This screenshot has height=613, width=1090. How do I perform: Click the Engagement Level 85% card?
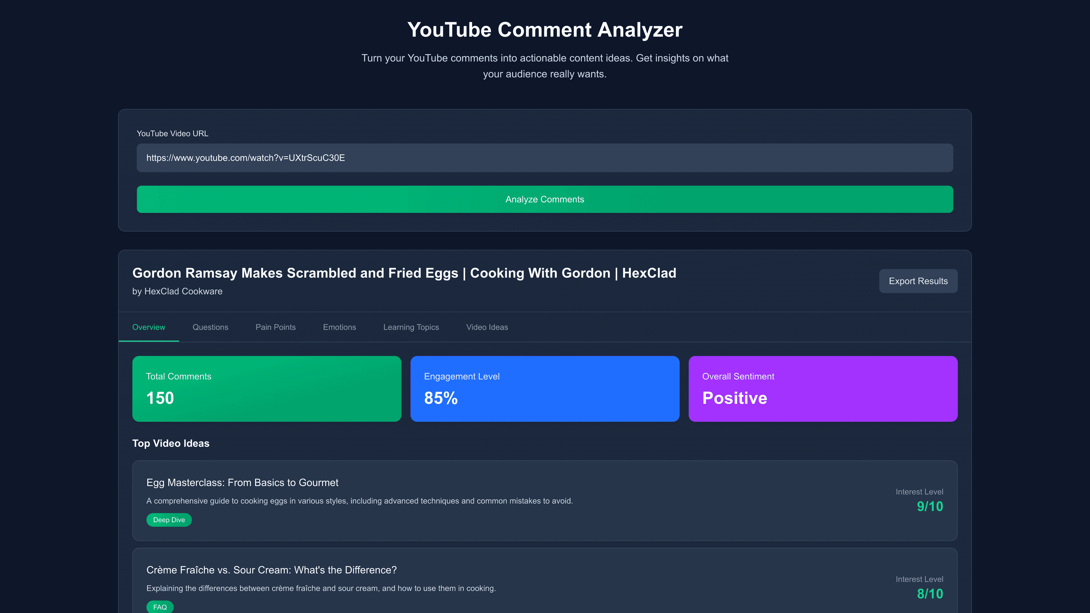pos(545,389)
